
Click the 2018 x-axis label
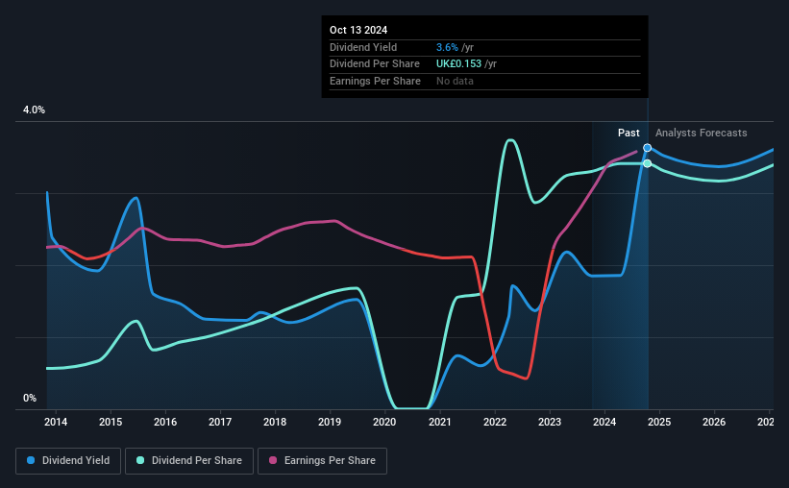pos(275,422)
